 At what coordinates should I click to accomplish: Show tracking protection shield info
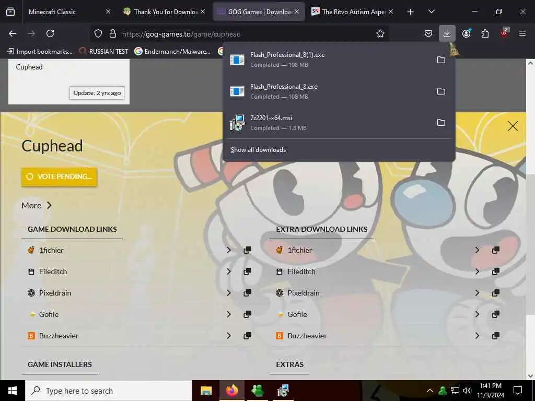point(98,34)
